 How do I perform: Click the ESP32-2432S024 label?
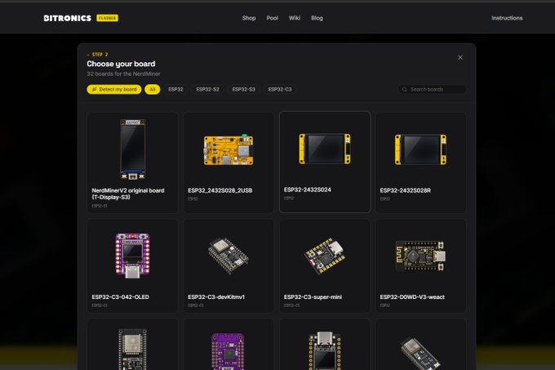308,189
